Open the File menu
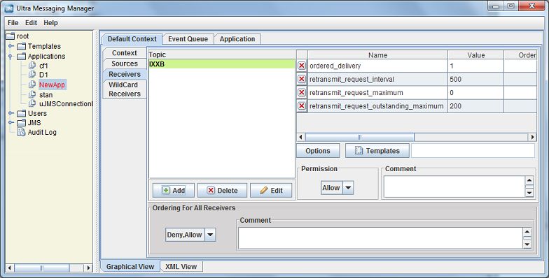Screen dimensions: 549x278 coord(13,22)
